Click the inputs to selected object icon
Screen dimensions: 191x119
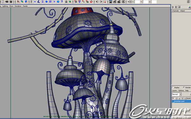[x=97, y=2]
